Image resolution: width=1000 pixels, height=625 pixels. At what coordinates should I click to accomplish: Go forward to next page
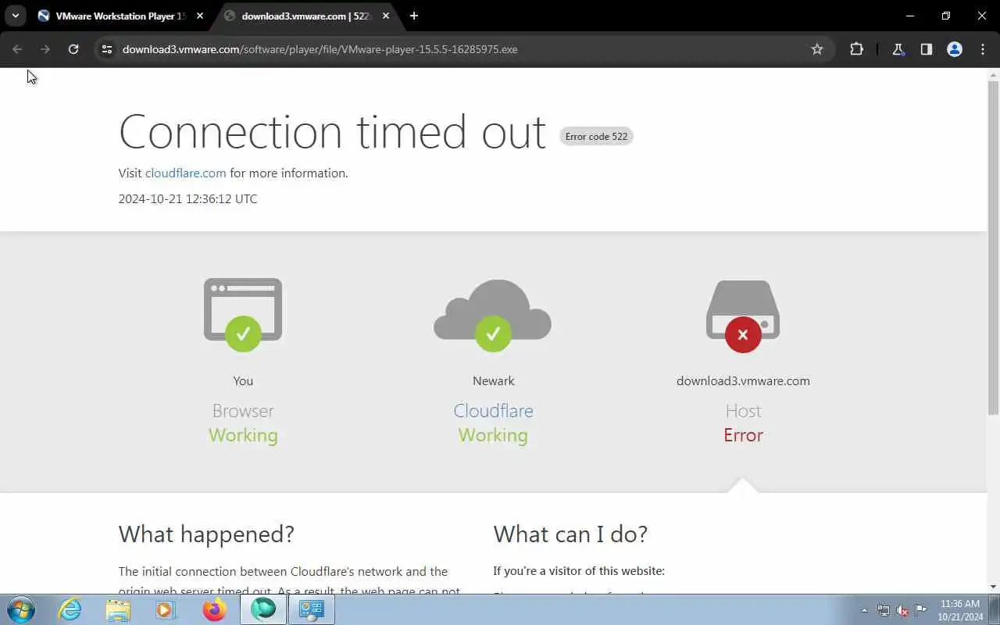coord(45,49)
